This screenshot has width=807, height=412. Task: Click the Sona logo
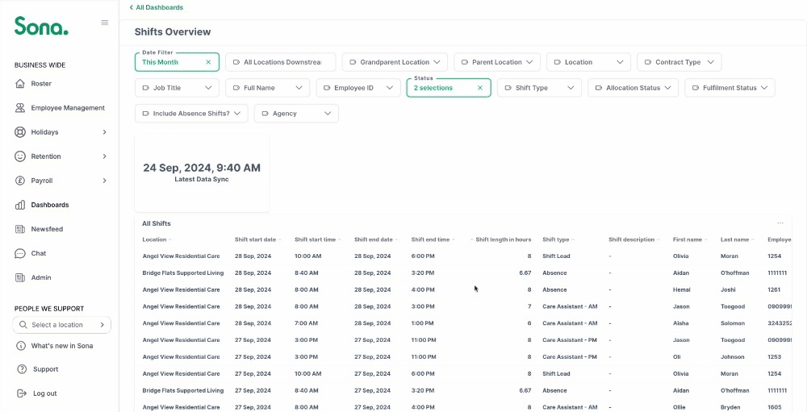coord(41,26)
